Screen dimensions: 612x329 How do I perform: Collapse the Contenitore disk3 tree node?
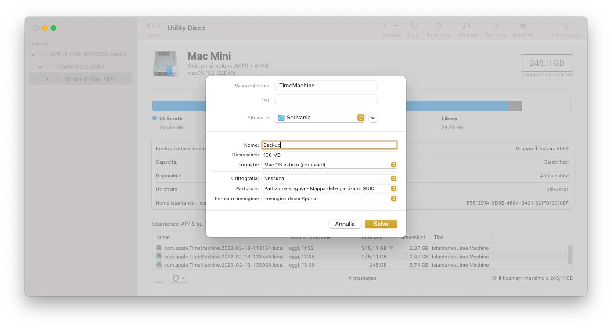[x=40, y=67]
